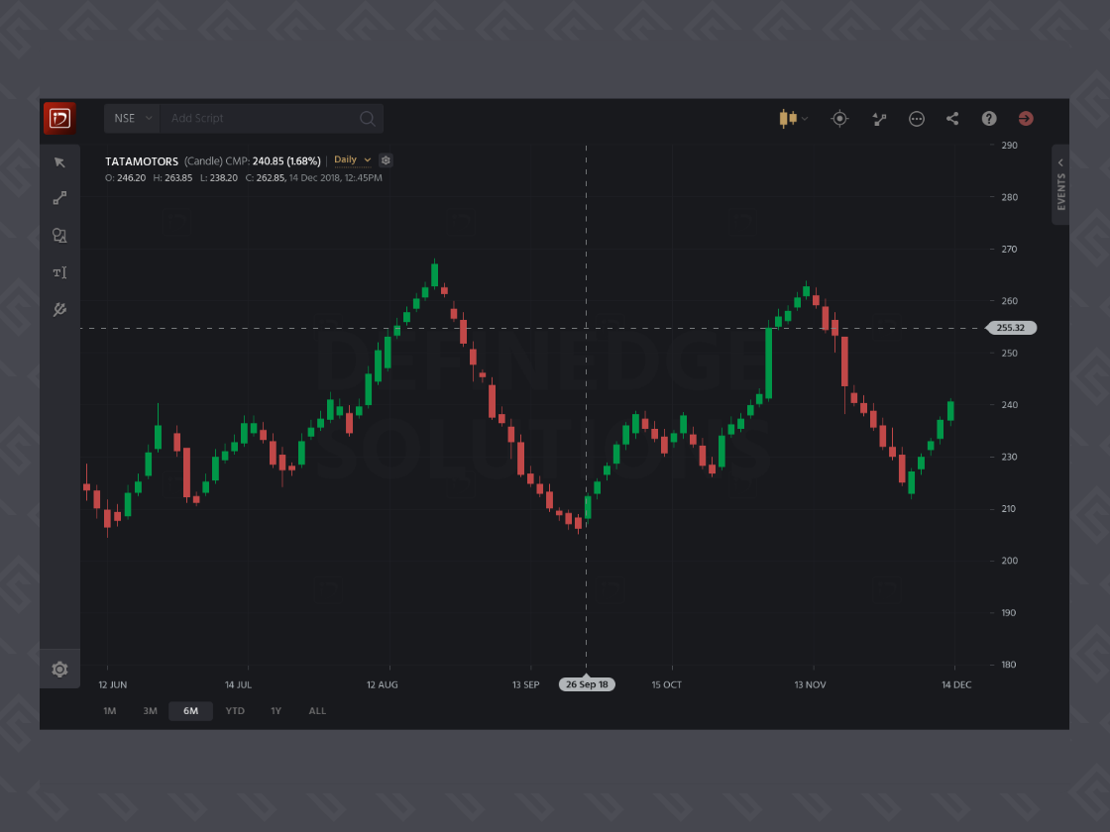This screenshot has width=1110, height=832.
Task: Click the 12 JUN date axis label
Action: [113, 684]
